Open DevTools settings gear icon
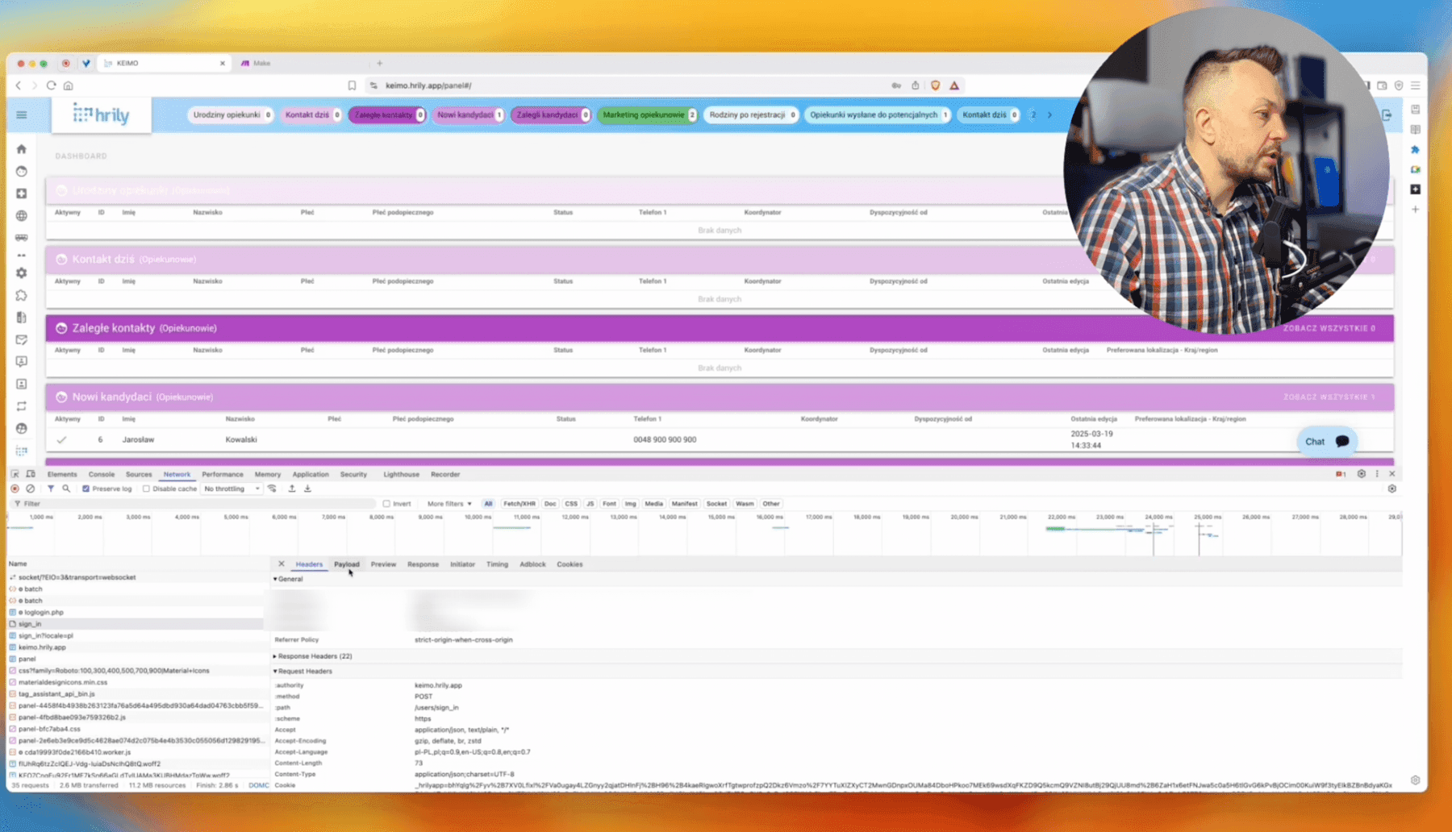This screenshot has width=1452, height=832. [x=1361, y=474]
